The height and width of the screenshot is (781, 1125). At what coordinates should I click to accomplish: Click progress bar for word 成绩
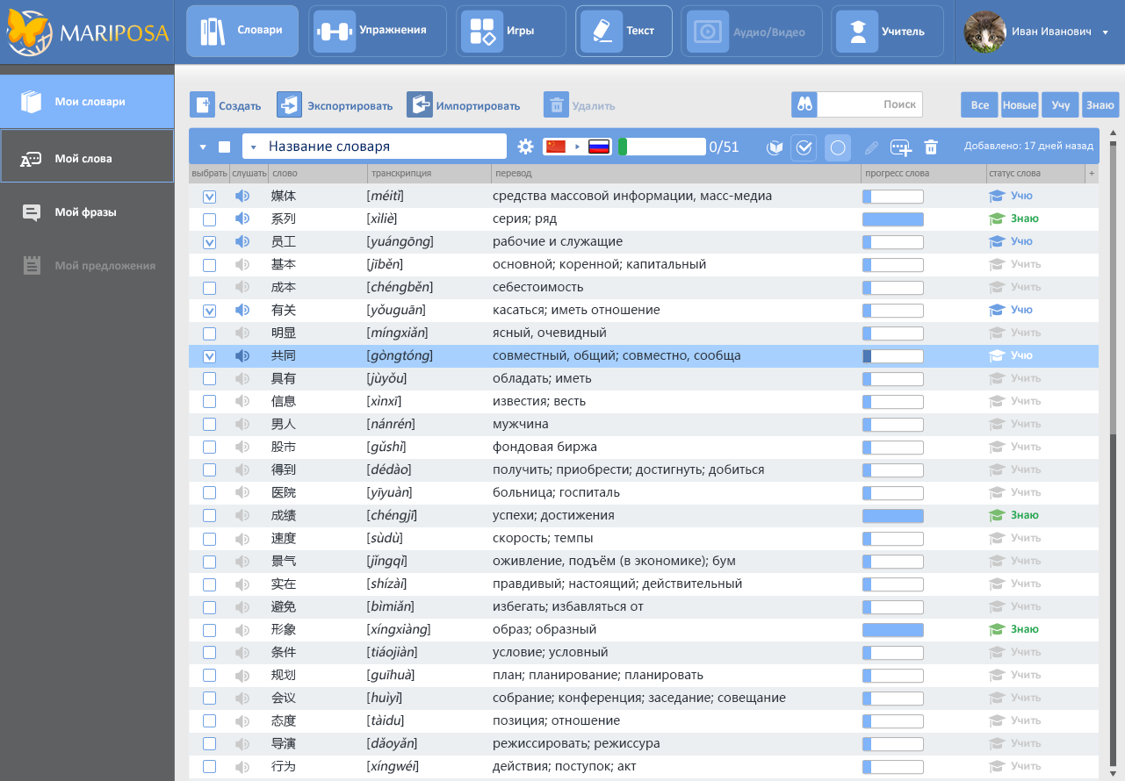point(892,516)
